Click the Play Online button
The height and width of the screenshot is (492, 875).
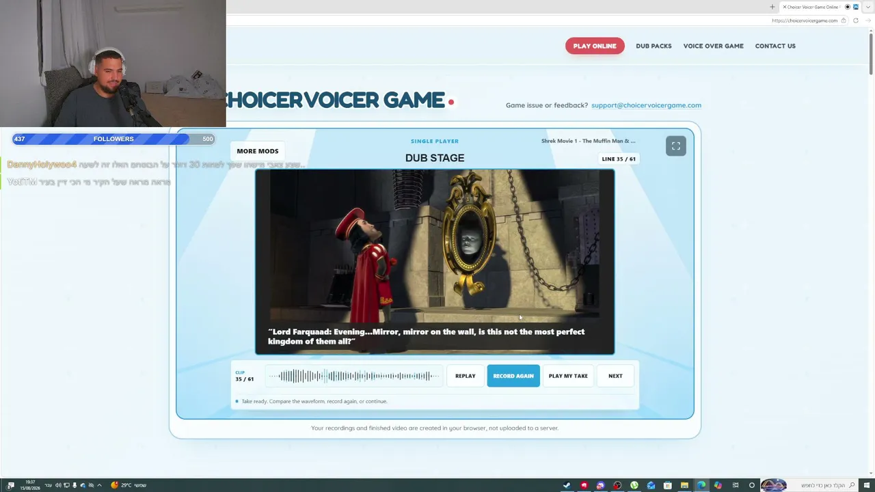pos(595,46)
